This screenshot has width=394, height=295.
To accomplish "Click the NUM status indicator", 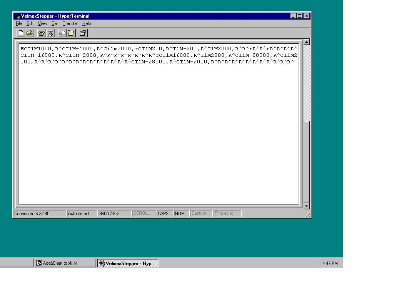I will (182, 214).
